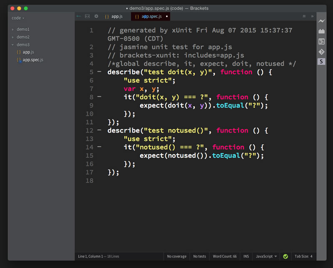Screen dimensions: 333x268
Task: Click the S extension icon in right sidebar
Action: [321, 61]
